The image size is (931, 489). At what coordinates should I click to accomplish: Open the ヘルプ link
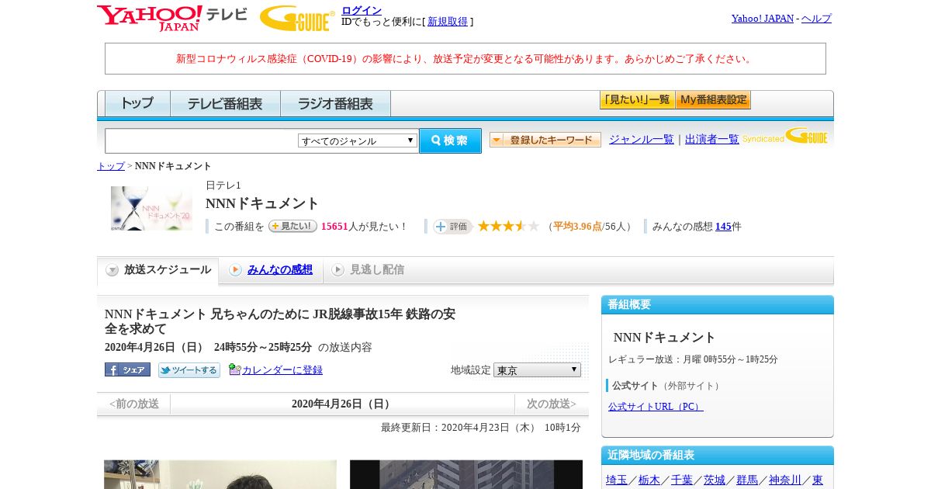pos(816,19)
